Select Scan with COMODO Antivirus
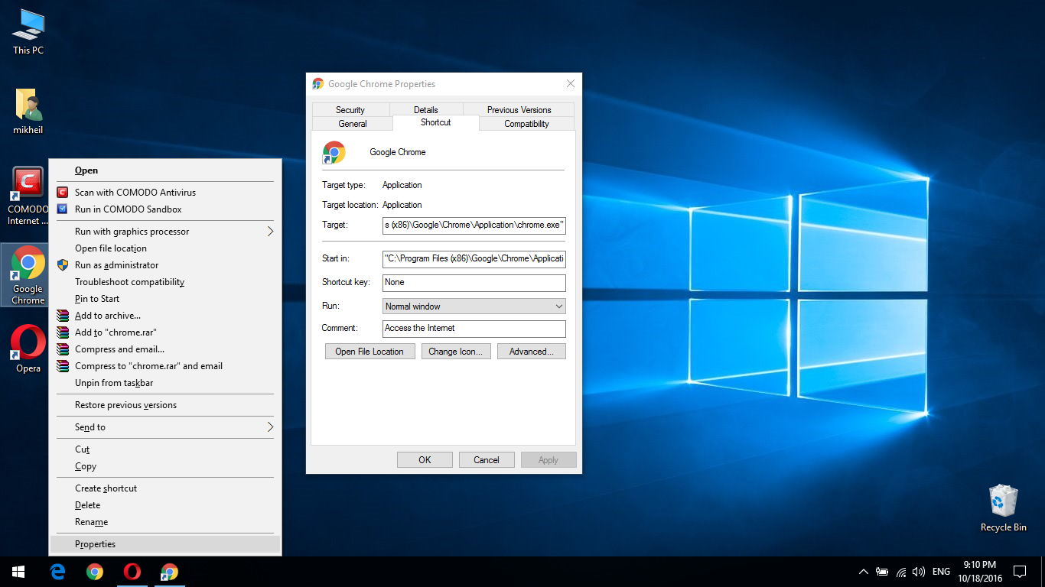 135,193
